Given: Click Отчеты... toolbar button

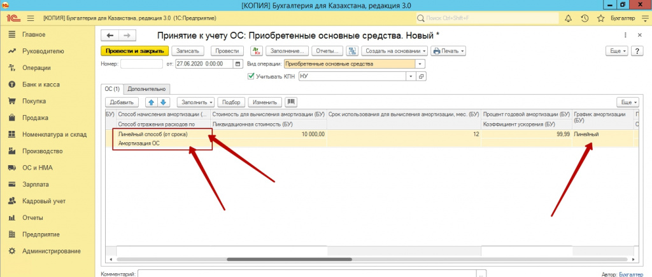Looking at the screenshot, I should click(327, 51).
